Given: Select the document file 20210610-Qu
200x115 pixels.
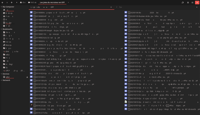Looking at the screenshot, I should 162,102.
